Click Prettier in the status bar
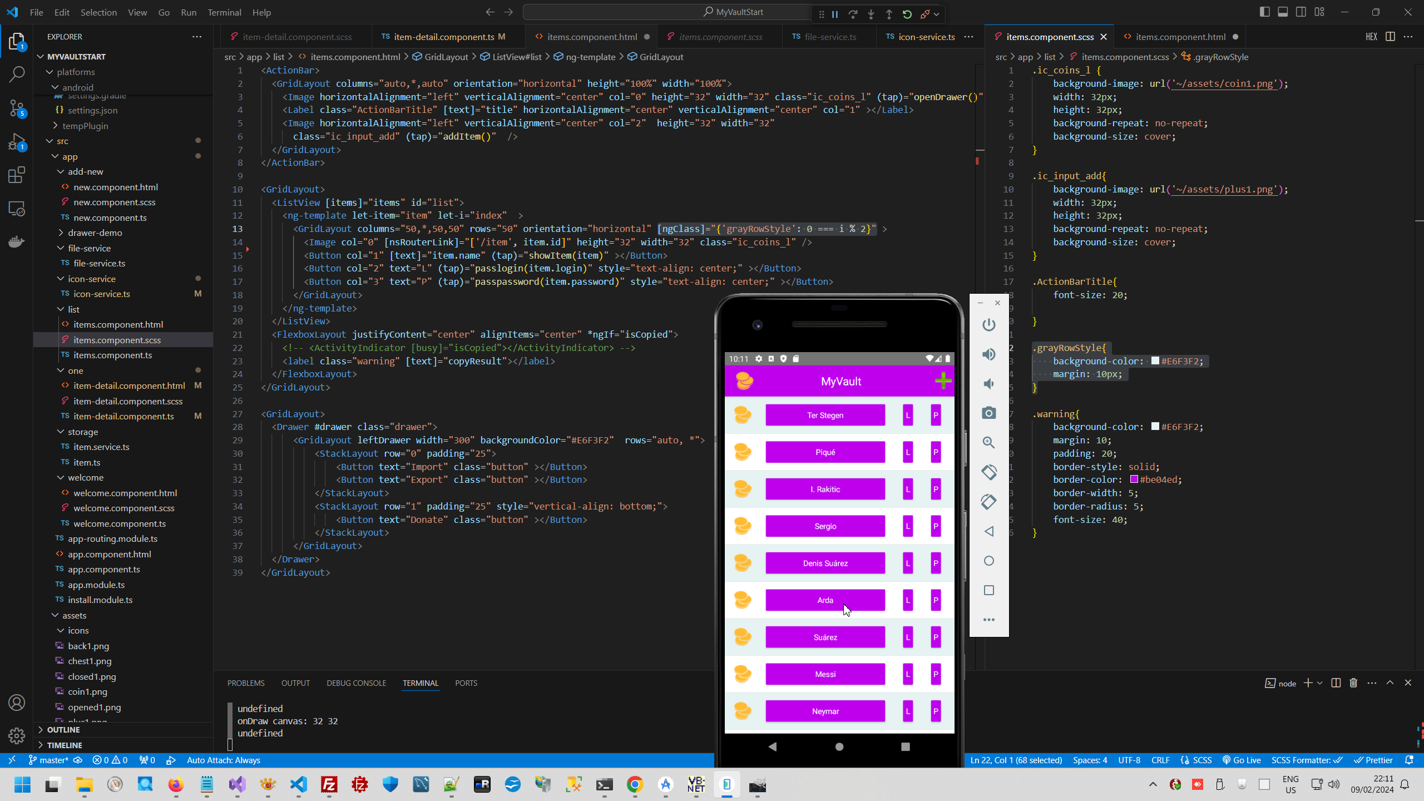 point(1373,760)
